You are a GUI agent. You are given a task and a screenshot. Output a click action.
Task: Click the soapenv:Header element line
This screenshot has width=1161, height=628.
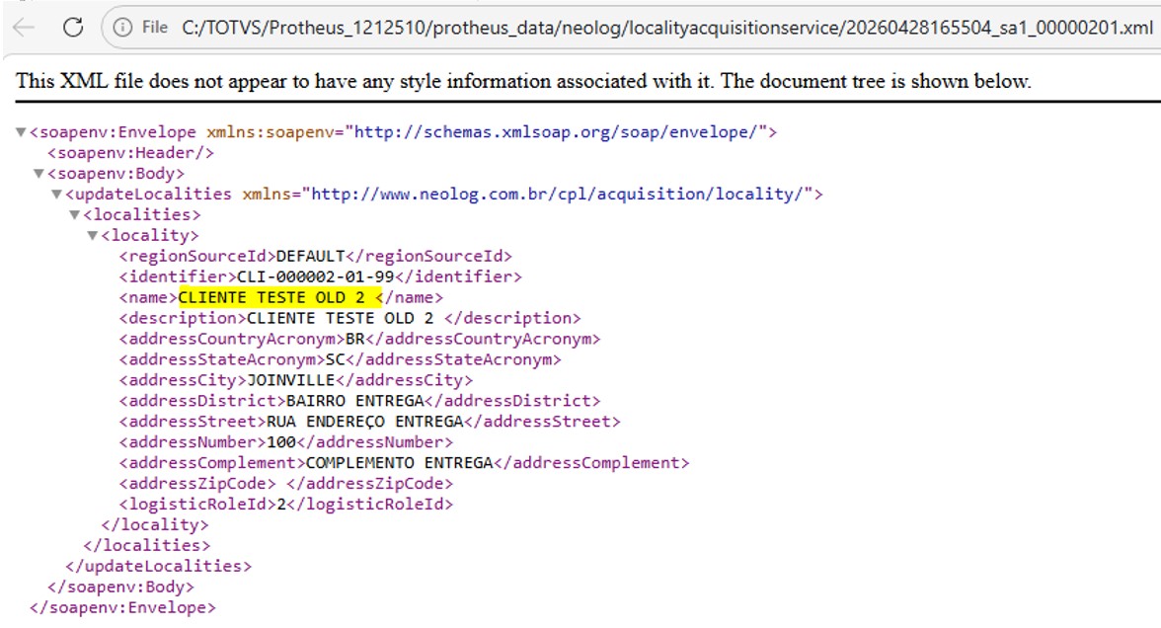click(131, 153)
